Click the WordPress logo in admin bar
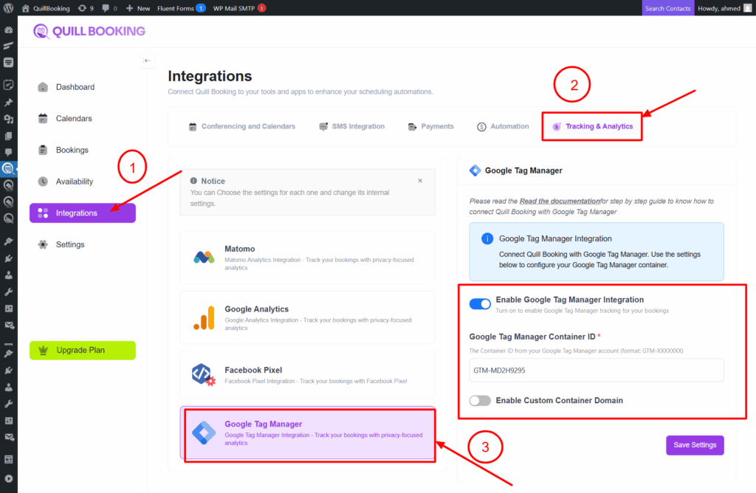The image size is (756, 493). click(9, 8)
